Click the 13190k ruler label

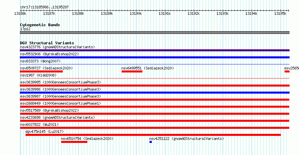coord(136,14)
